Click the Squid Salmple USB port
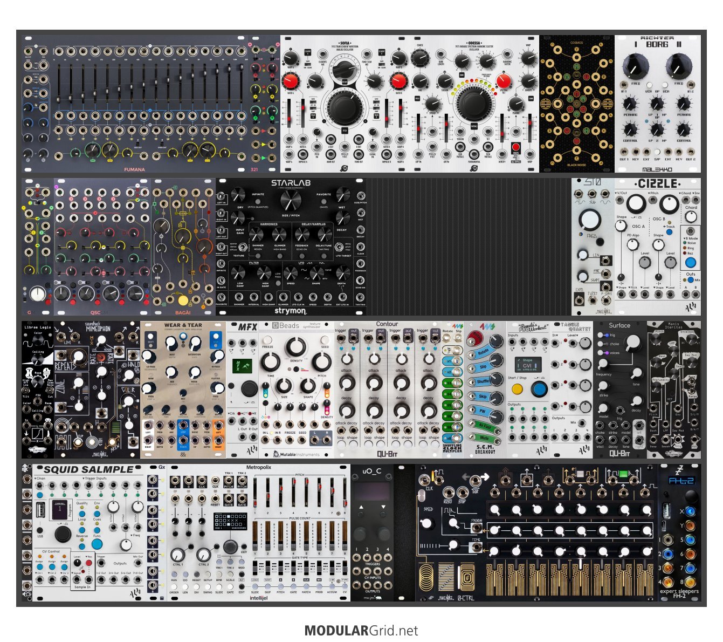Screen dimensions: 723x642 [x=40, y=509]
